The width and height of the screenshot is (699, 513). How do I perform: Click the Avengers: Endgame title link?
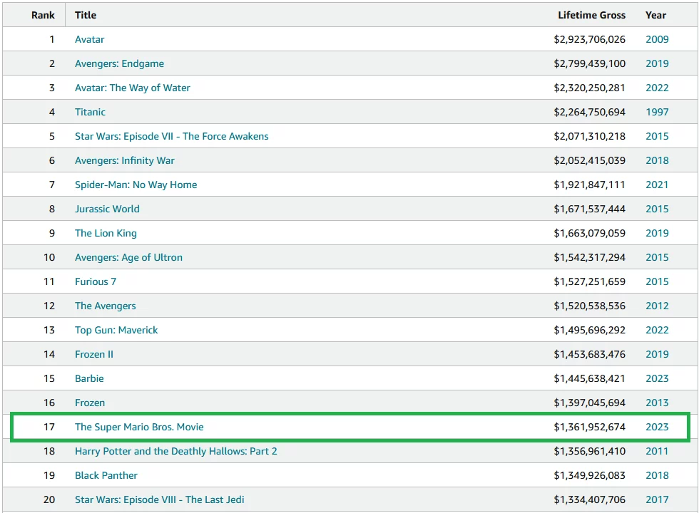pyautogui.click(x=119, y=63)
